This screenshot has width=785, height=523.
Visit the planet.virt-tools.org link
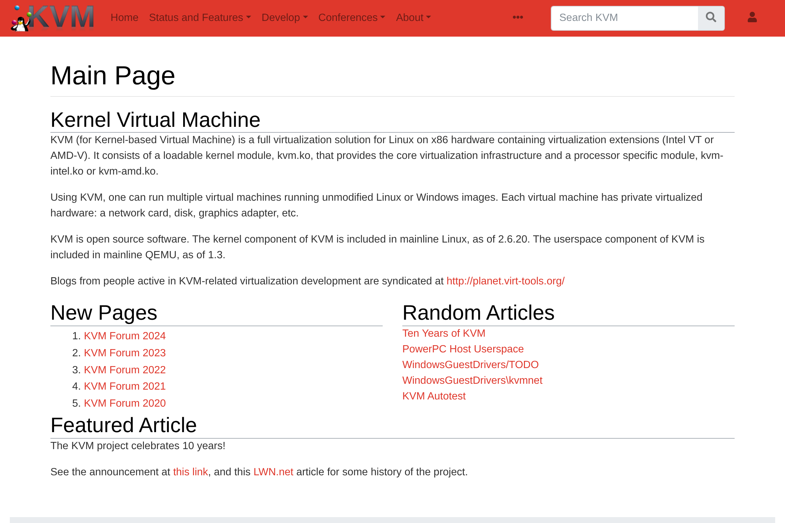[x=505, y=281]
